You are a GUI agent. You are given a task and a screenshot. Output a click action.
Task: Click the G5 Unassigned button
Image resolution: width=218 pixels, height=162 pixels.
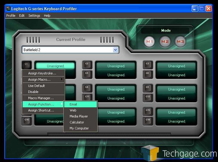point(116,75)
